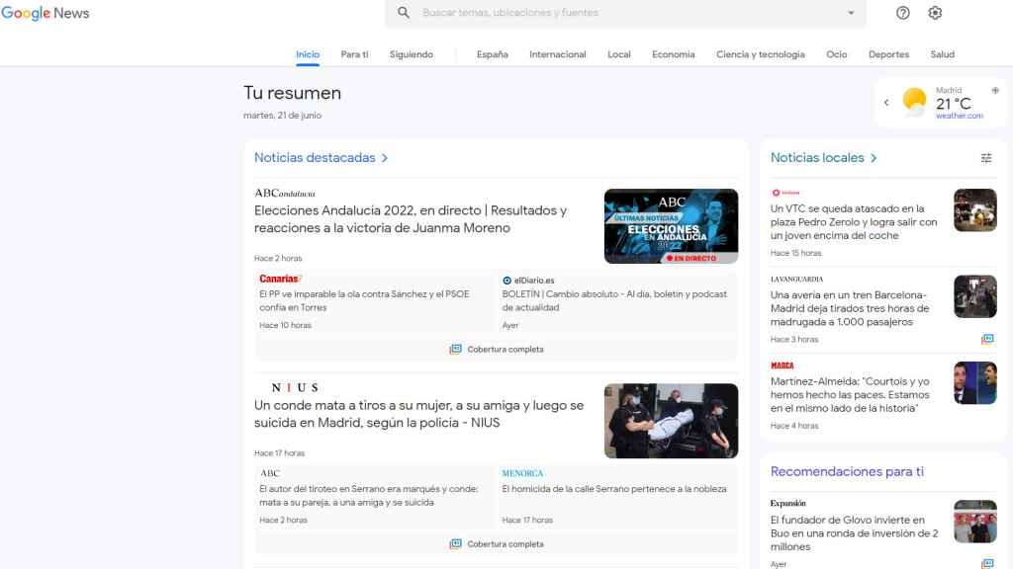Open the Deportes tab
The image size is (1013, 569).
(888, 54)
